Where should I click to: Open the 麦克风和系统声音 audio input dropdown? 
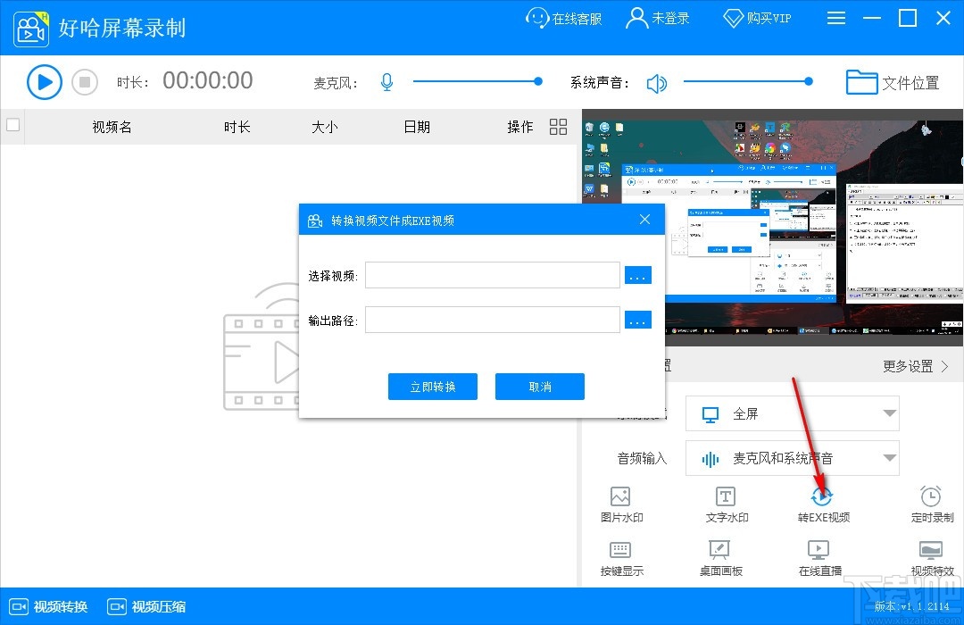[x=792, y=458]
